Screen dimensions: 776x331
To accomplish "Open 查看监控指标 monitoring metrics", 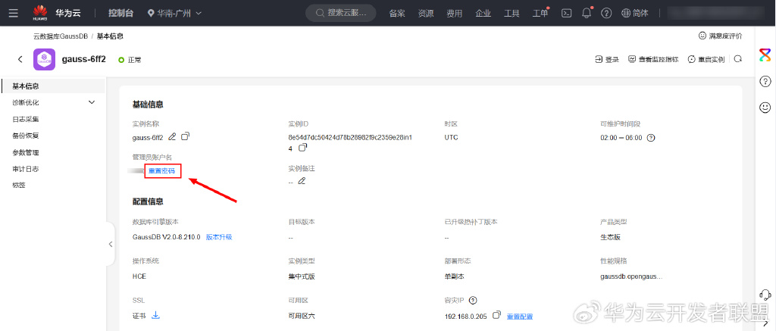I will [x=653, y=59].
